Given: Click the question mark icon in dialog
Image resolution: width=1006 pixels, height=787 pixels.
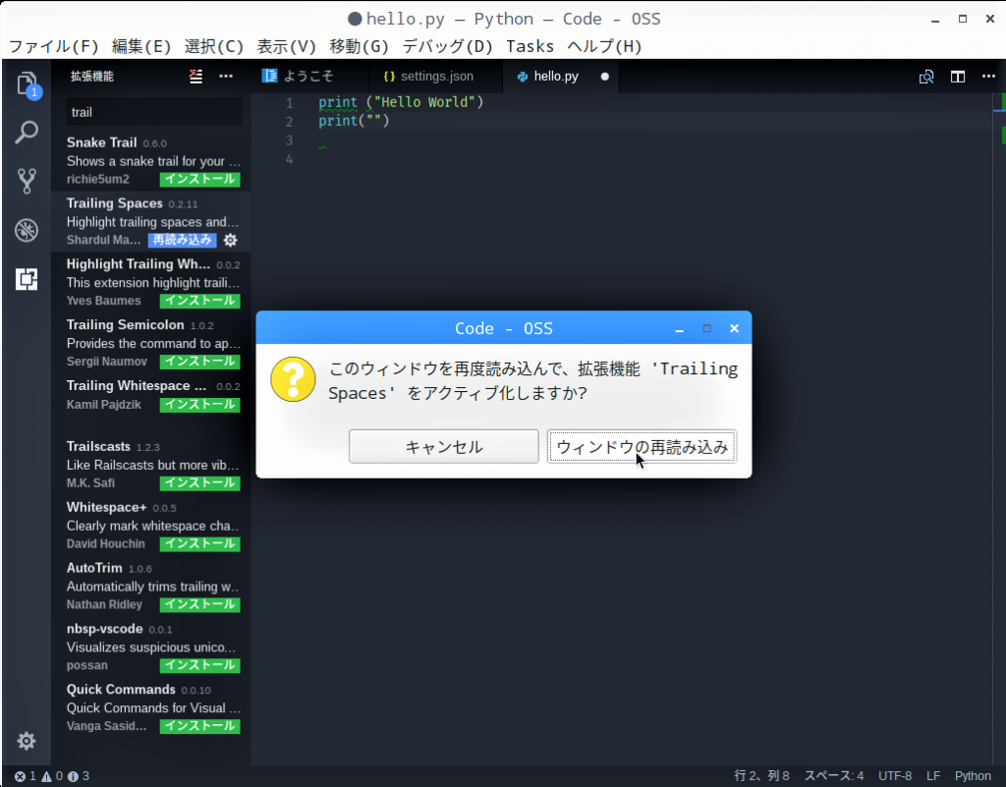Looking at the screenshot, I should click(x=293, y=379).
